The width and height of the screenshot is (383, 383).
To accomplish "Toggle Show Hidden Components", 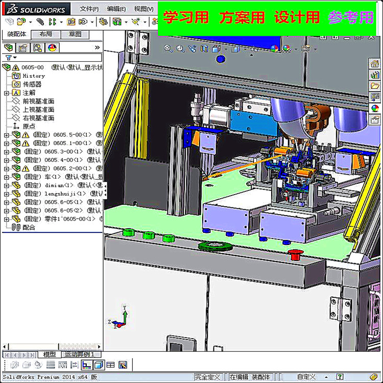I will click(x=103, y=22).
